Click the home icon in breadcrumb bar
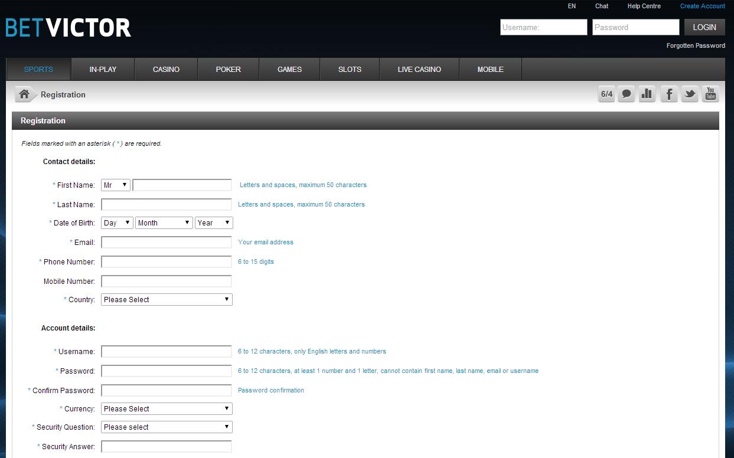Image resolution: width=734 pixels, height=458 pixels. [x=24, y=94]
